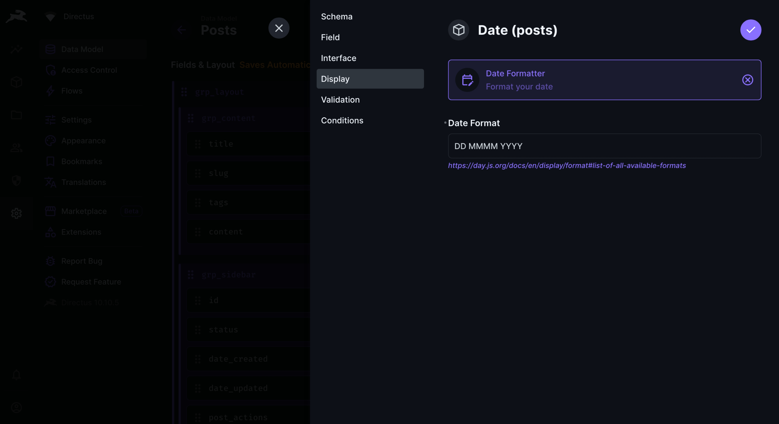Close the field drawer with the X icon

pyautogui.click(x=279, y=28)
